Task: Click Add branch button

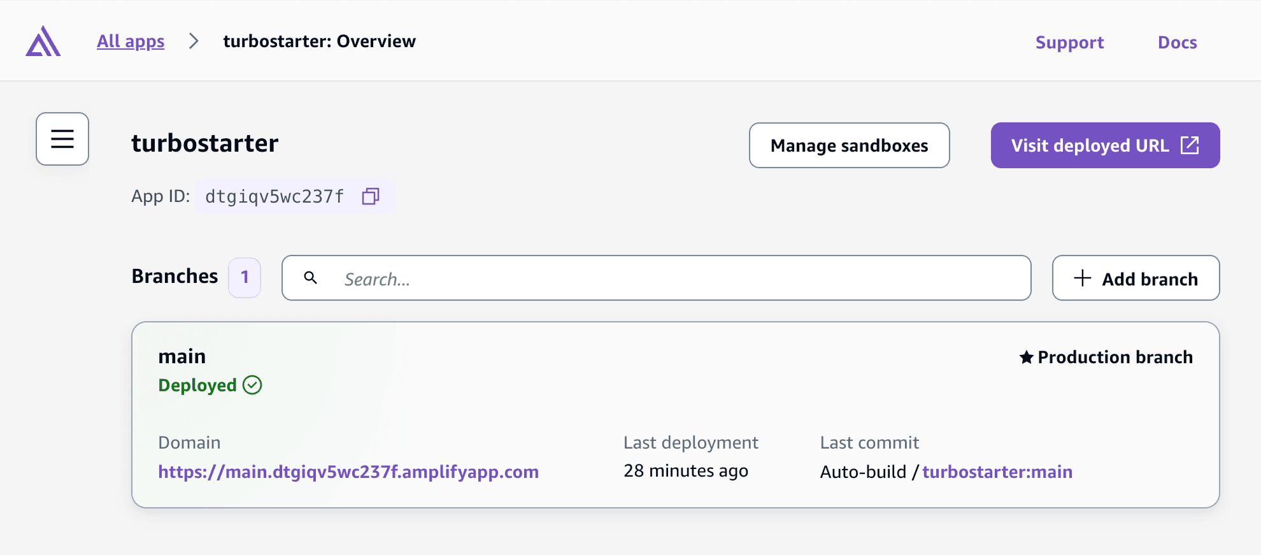Action: coord(1136,278)
